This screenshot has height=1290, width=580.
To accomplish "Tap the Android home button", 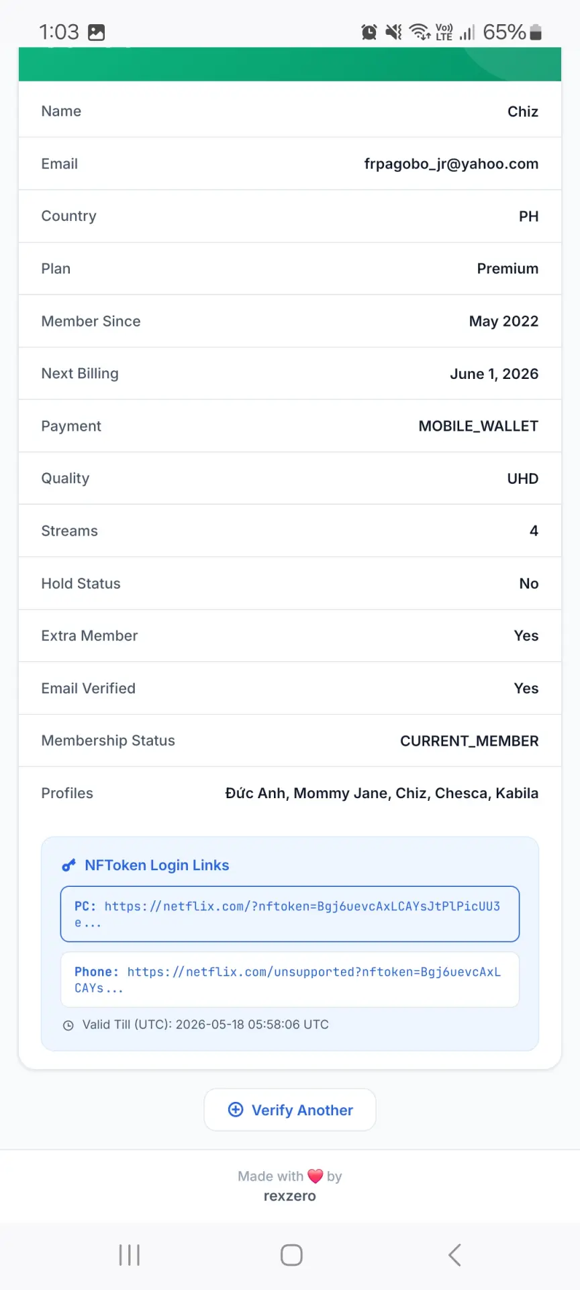I will 291,1254.
